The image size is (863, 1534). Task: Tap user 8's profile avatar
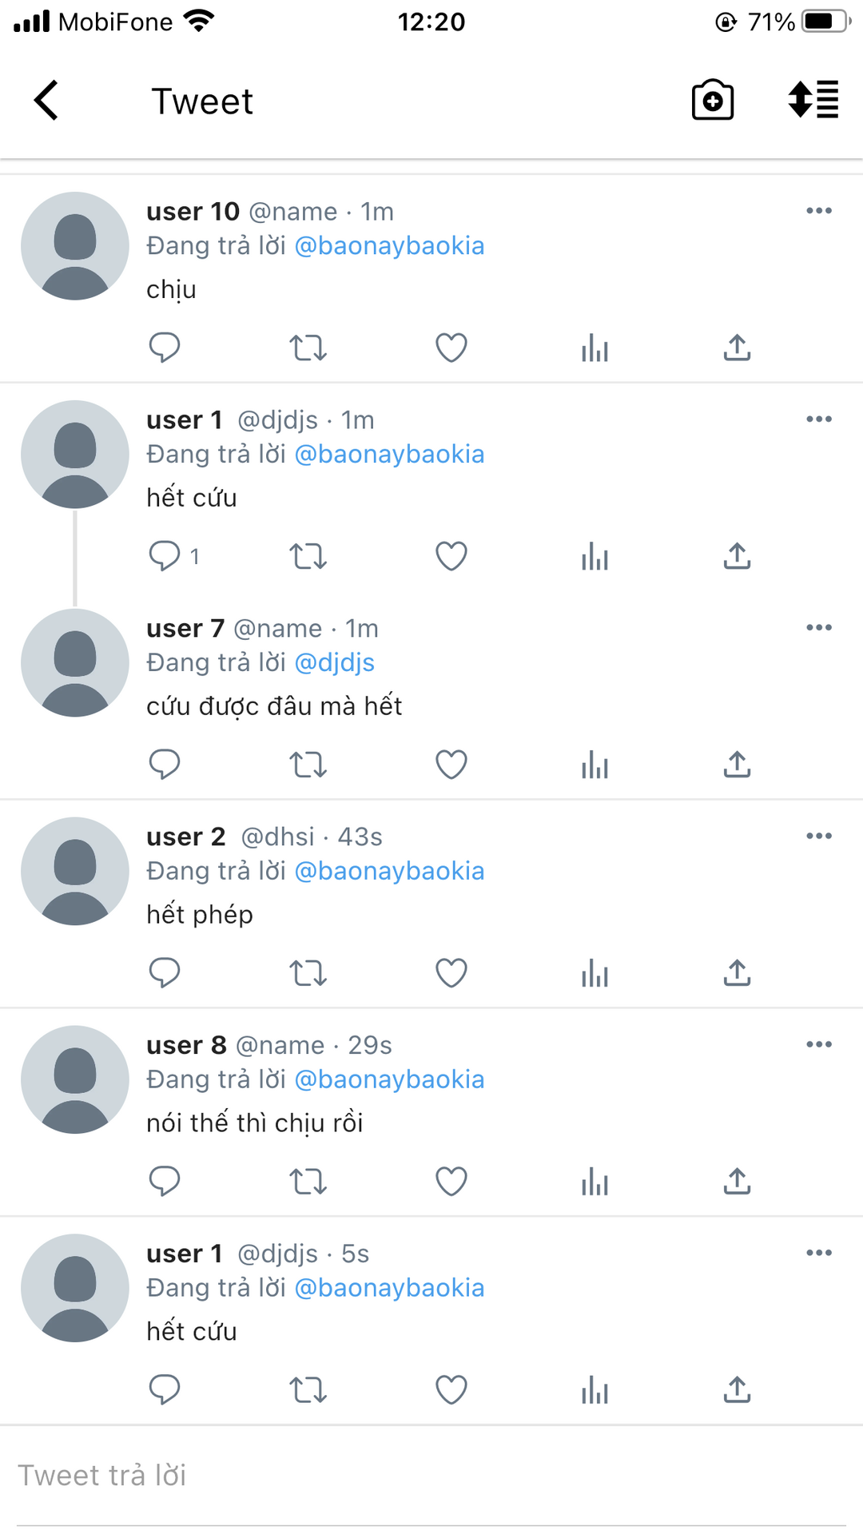pos(75,1079)
